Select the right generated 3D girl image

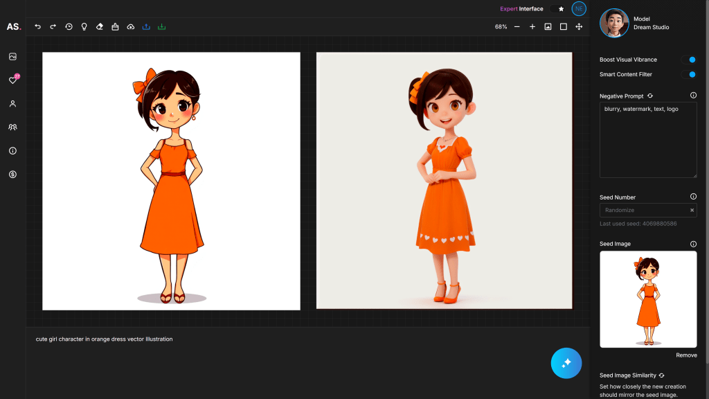444,180
